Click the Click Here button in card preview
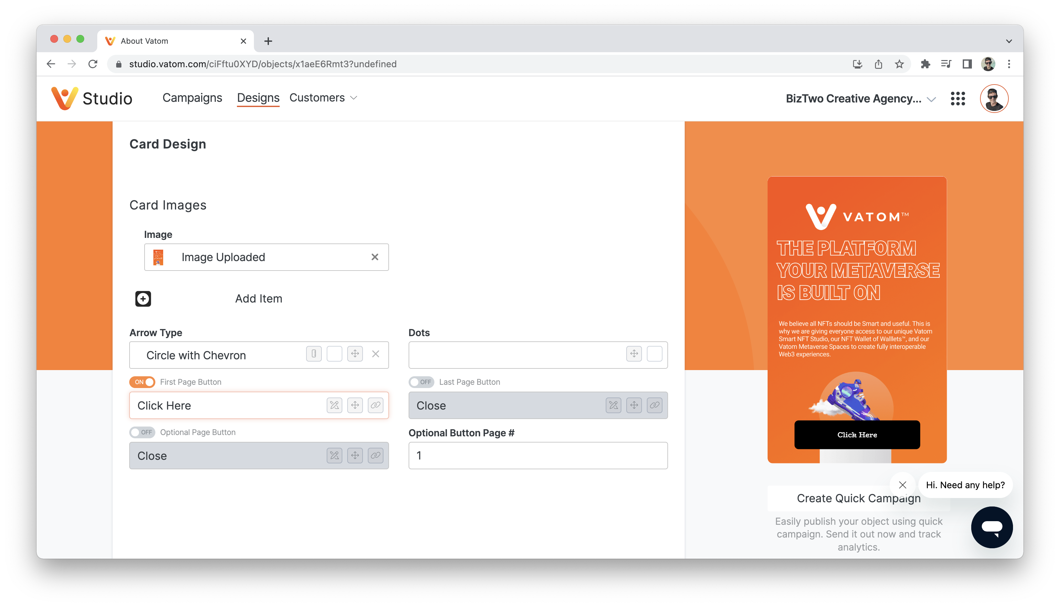The image size is (1060, 607). pos(857,435)
